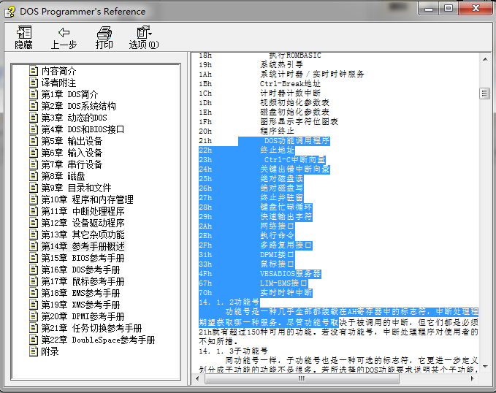Click the page icon beside 内容简介
The height and width of the screenshot is (393, 496).
pos(34,71)
